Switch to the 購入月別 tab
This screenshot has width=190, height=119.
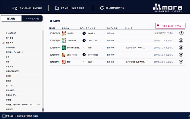coord(11,19)
